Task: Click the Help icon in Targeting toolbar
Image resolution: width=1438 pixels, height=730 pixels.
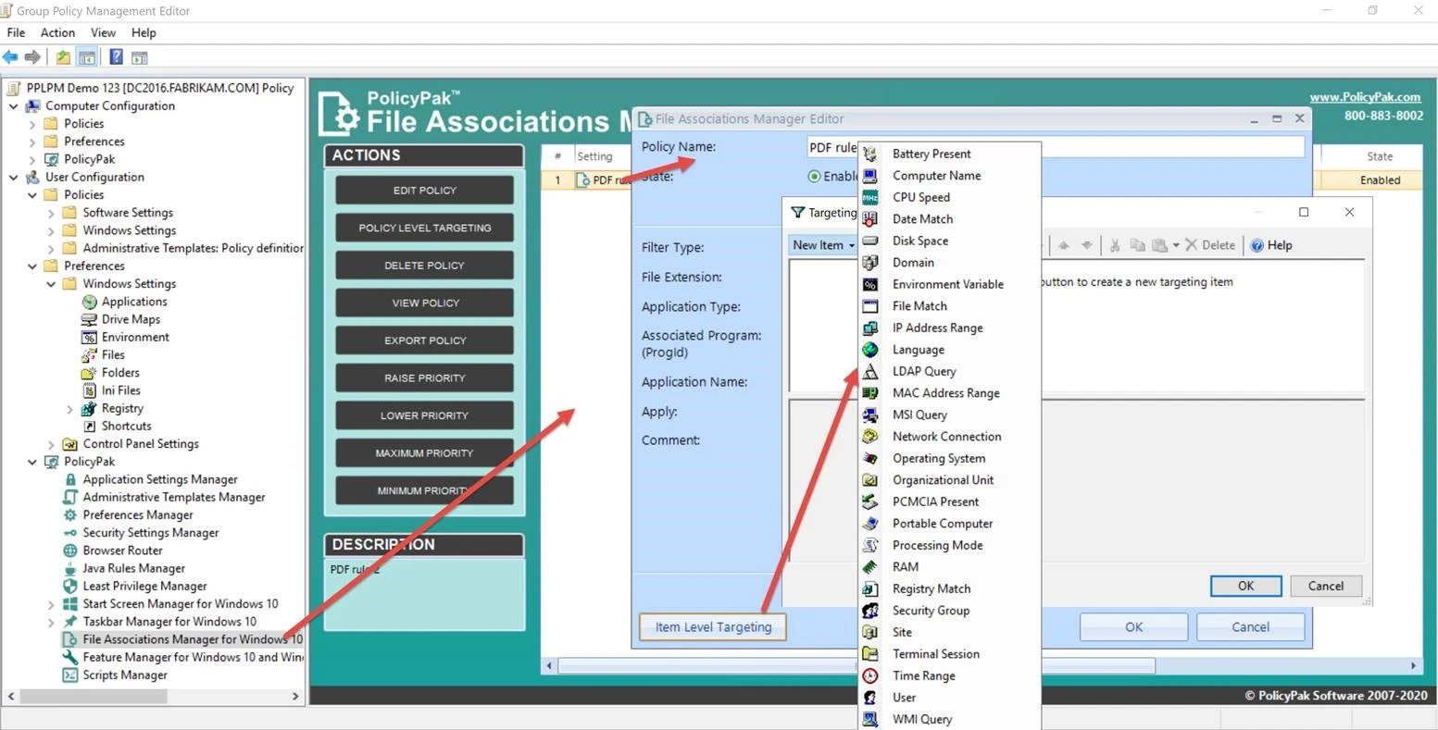Action: coord(1257,245)
